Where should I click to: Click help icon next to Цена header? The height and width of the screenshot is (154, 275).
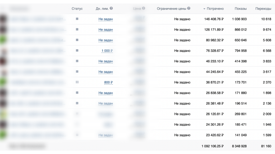[144, 8]
